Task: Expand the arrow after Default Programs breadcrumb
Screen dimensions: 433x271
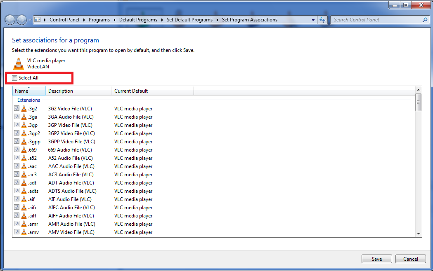Action: [x=162, y=20]
